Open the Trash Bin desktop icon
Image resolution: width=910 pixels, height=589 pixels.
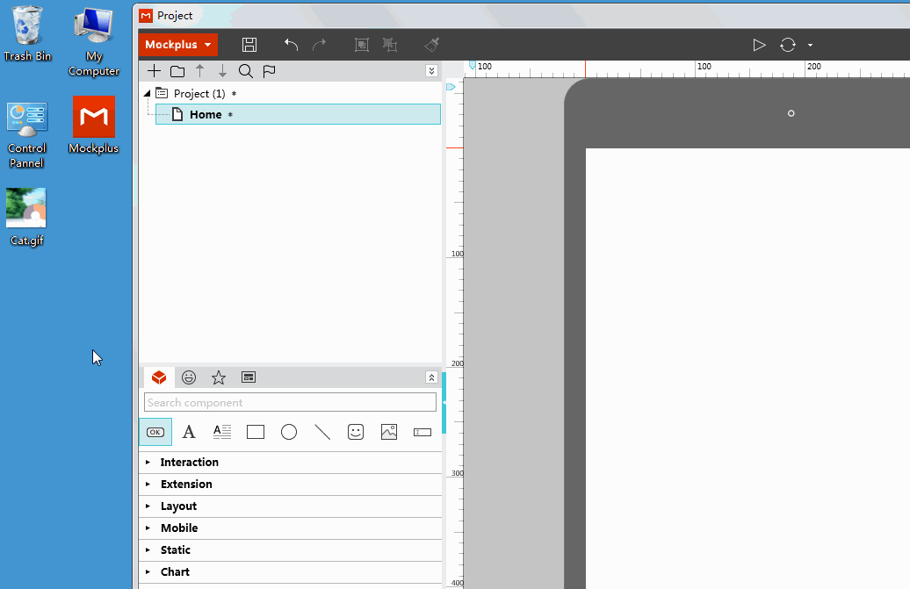tap(26, 33)
